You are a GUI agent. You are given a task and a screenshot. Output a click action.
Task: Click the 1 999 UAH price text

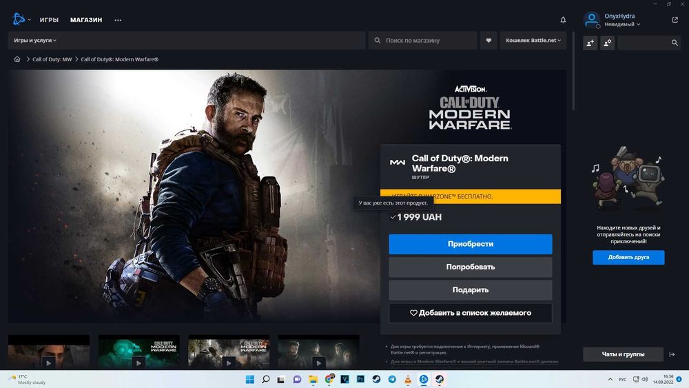419,217
